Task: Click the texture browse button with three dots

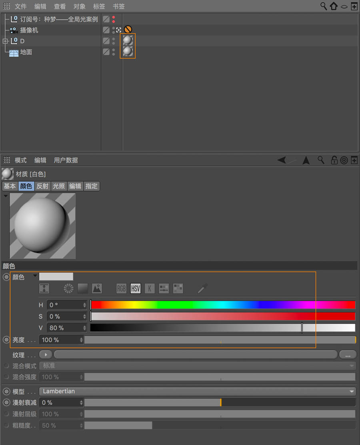Action: coord(348,354)
